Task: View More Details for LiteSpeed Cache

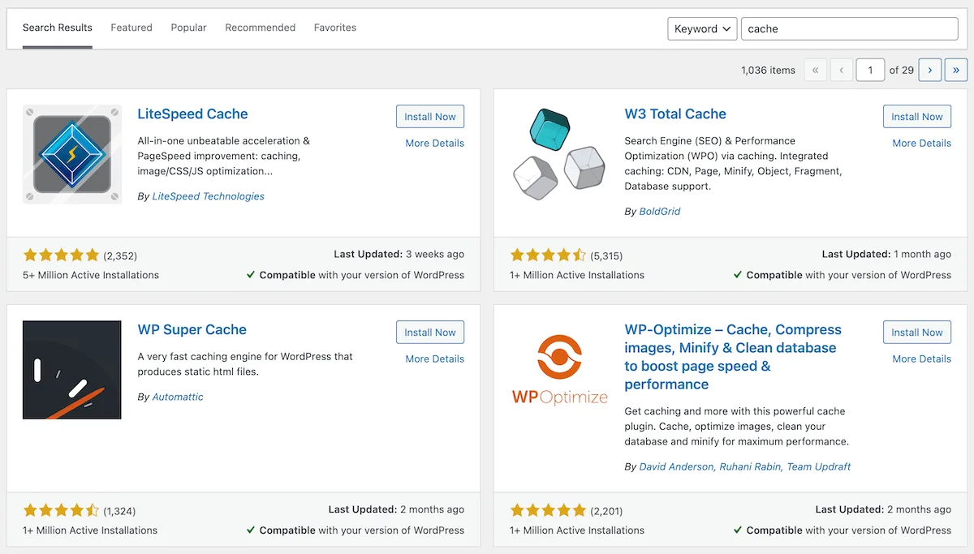Action: (x=435, y=143)
